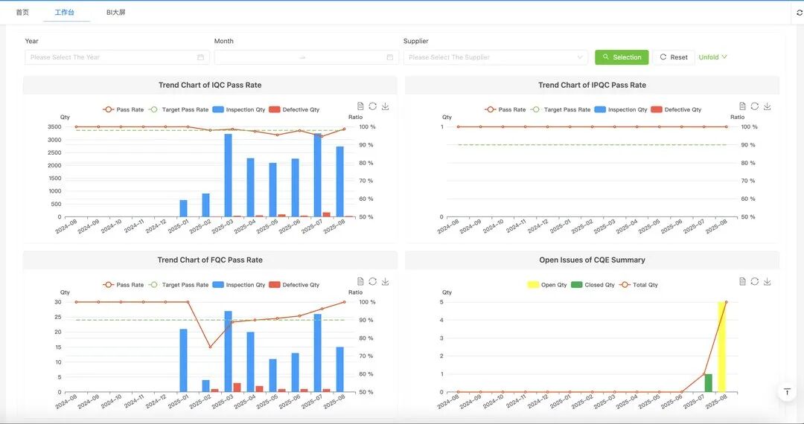804x424 pixels.
Task: Click Trend Chart of IPQC Pass Rate title
Action: tap(593, 85)
